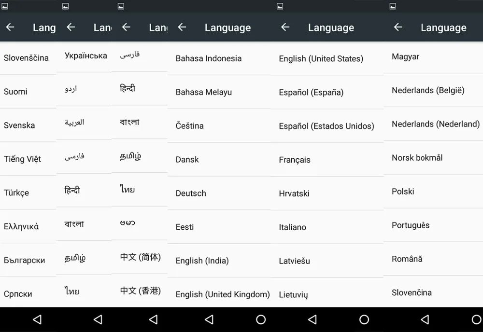
Task: Choose Български
Action: (28, 260)
